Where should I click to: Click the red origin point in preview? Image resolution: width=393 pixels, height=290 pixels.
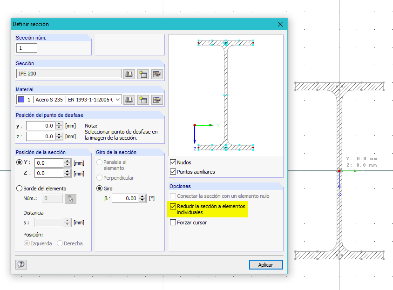(x=195, y=125)
